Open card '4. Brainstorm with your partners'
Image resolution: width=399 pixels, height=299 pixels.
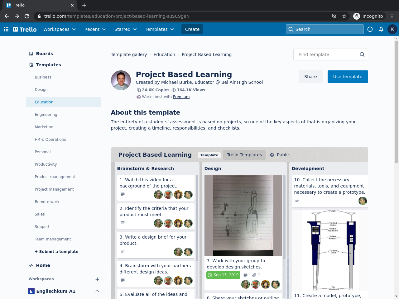[x=156, y=273]
